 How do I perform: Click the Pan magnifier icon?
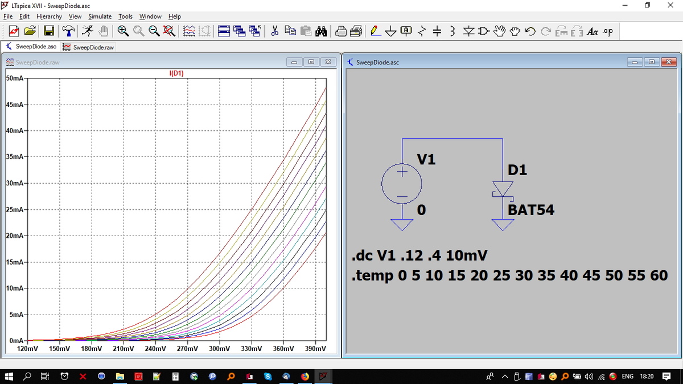[x=138, y=31]
